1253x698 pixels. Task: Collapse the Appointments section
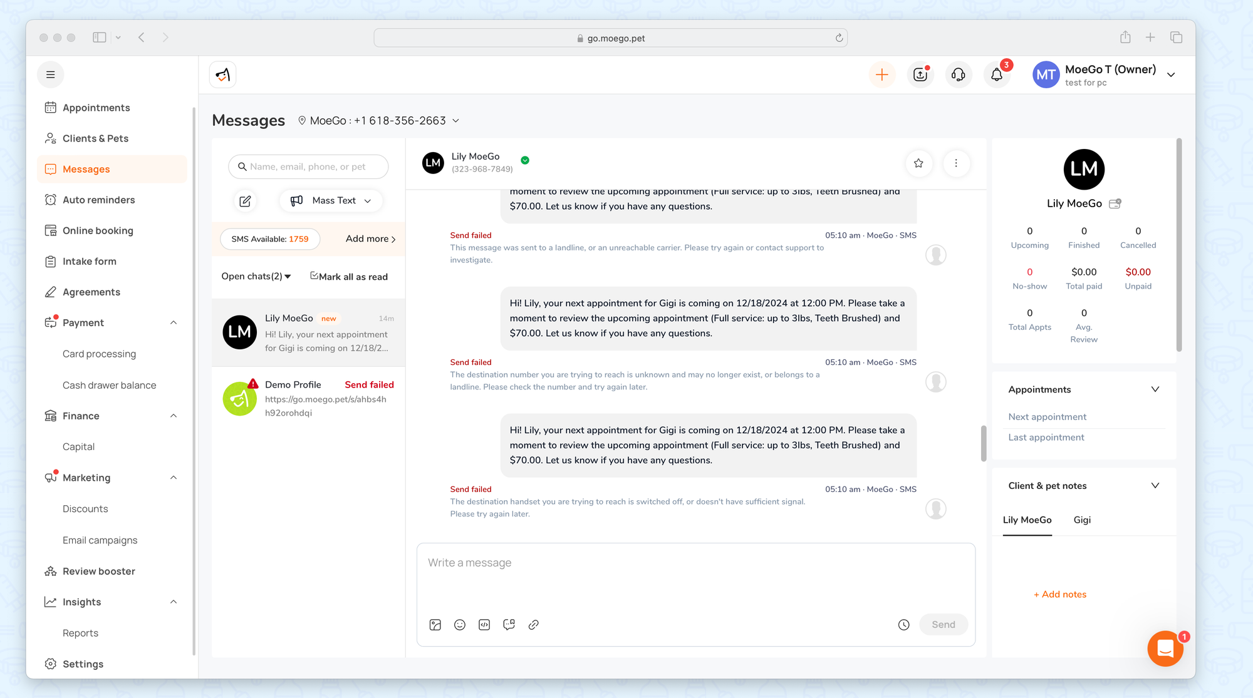(1155, 389)
